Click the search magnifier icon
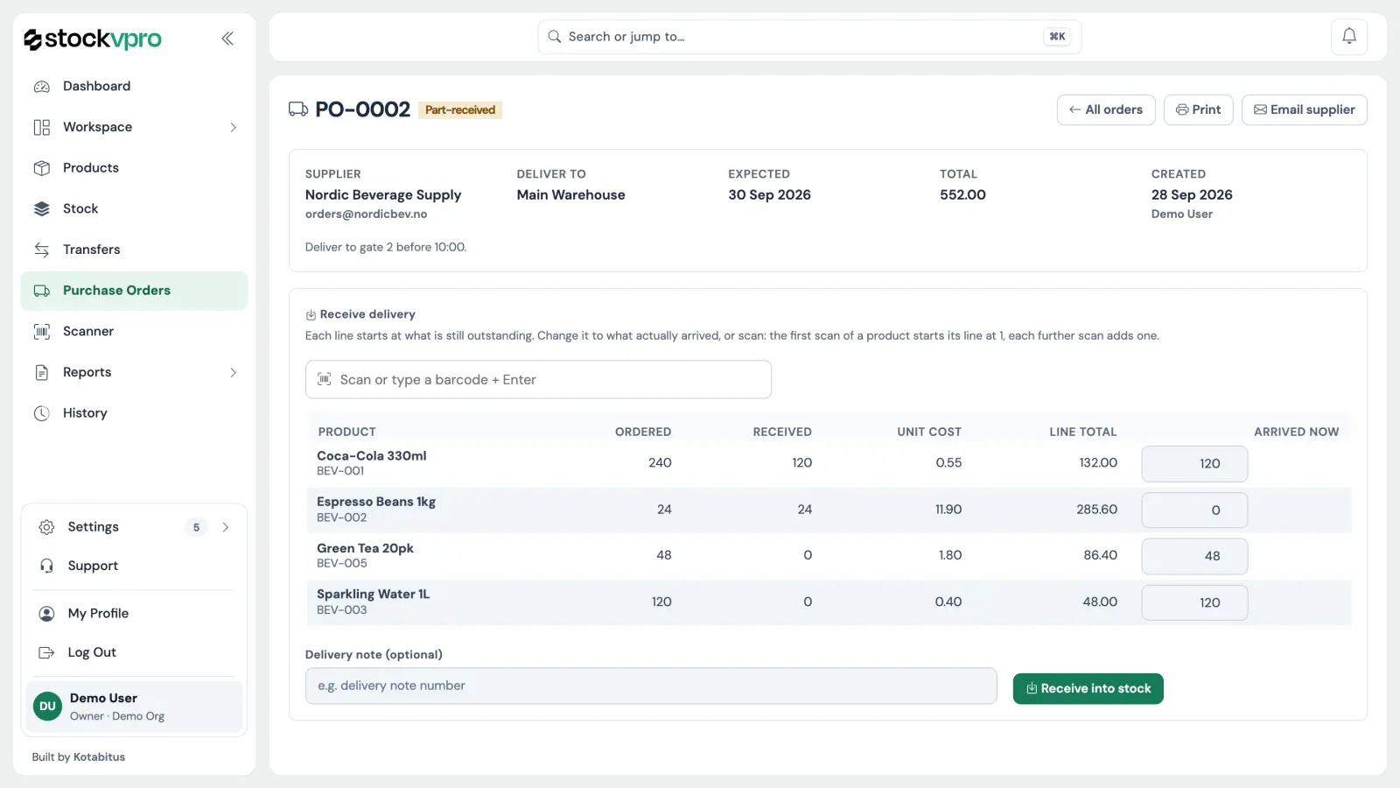1400x788 pixels. pyautogui.click(x=555, y=37)
